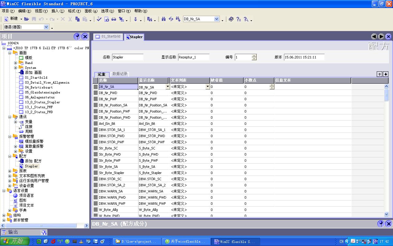Image resolution: width=393 pixels, height=246 pixels.
Task: Move element down with the arrow button
Action: coord(386,74)
